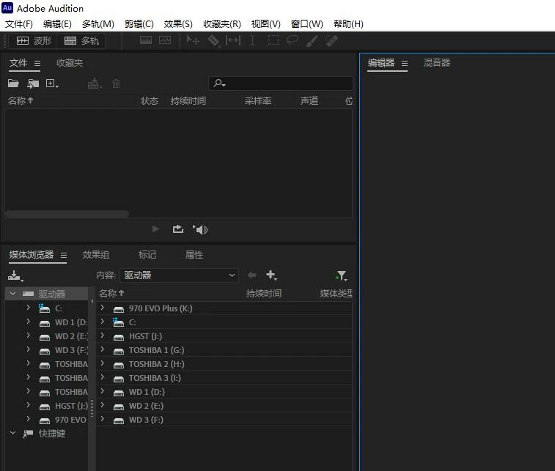The image size is (555, 471).
Task: Select the Marquee Selection tool
Action: (273, 40)
